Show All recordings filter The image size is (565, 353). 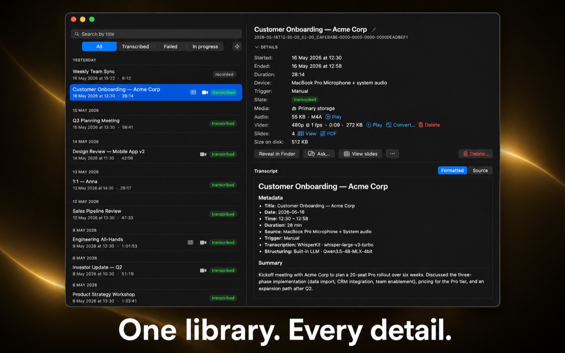tap(99, 46)
